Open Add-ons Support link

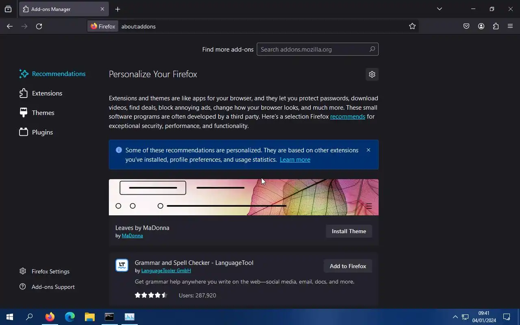[47, 287]
